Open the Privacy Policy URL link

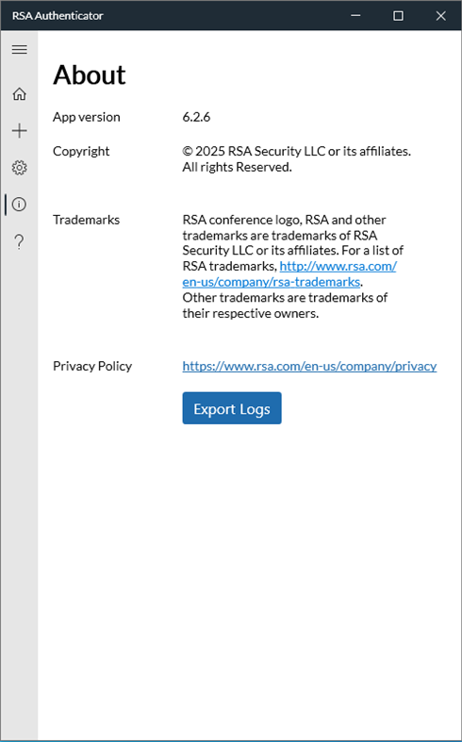click(x=309, y=366)
